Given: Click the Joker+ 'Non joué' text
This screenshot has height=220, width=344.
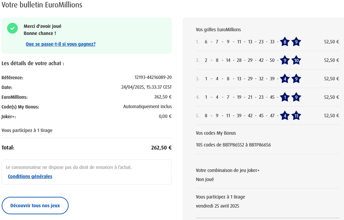Looking at the screenshot, I should [205, 179].
